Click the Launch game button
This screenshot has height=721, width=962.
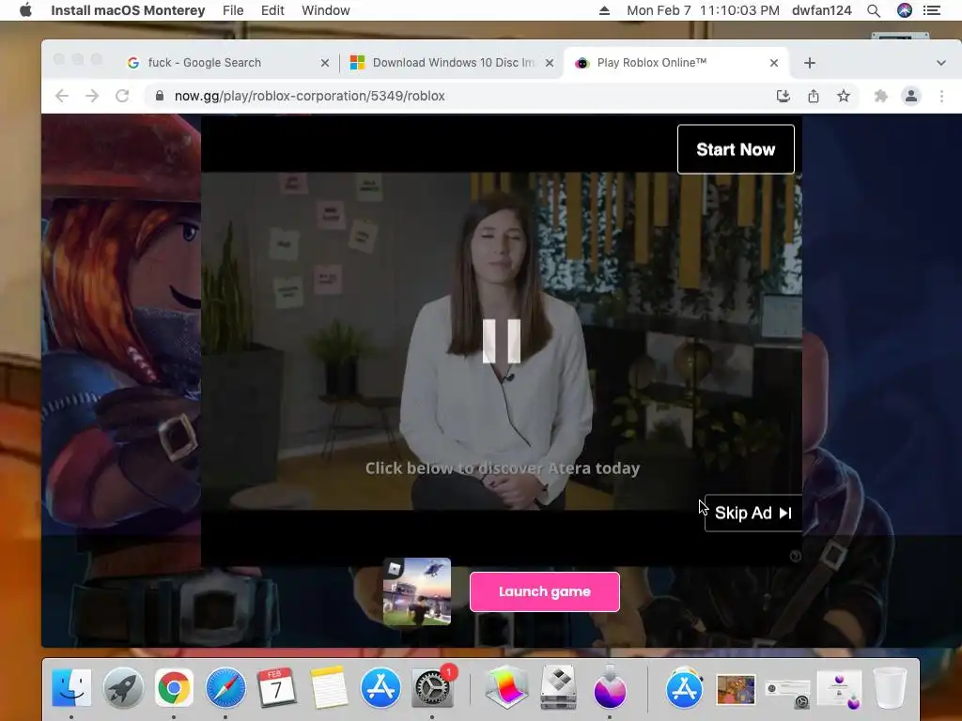click(545, 591)
